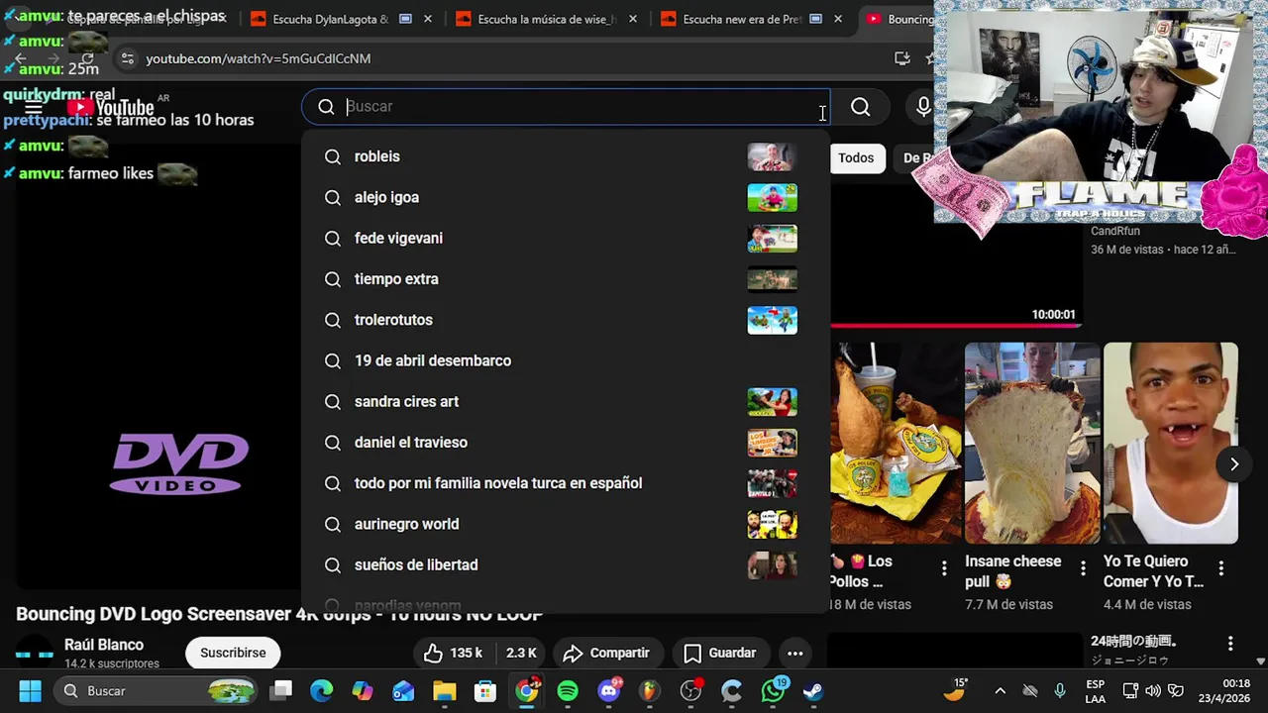
Task: Open WhatsApp from the taskbar
Action: [x=773, y=690]
